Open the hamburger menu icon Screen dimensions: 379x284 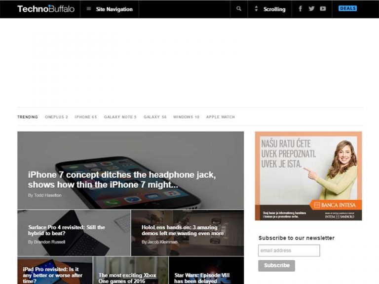89,9
